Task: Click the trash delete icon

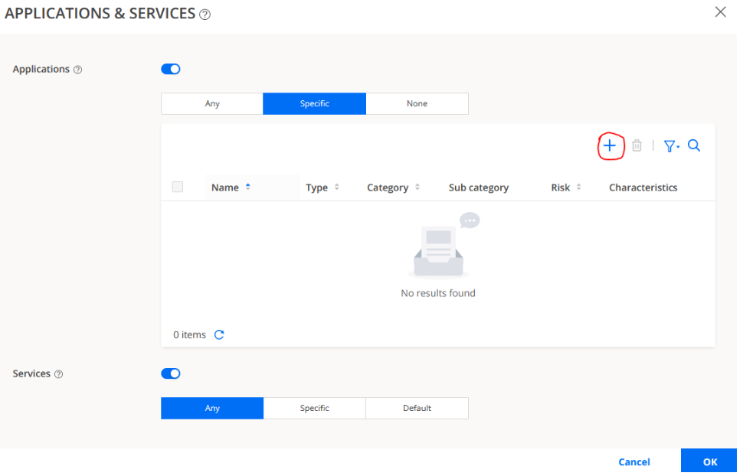Action: [637, 145]
